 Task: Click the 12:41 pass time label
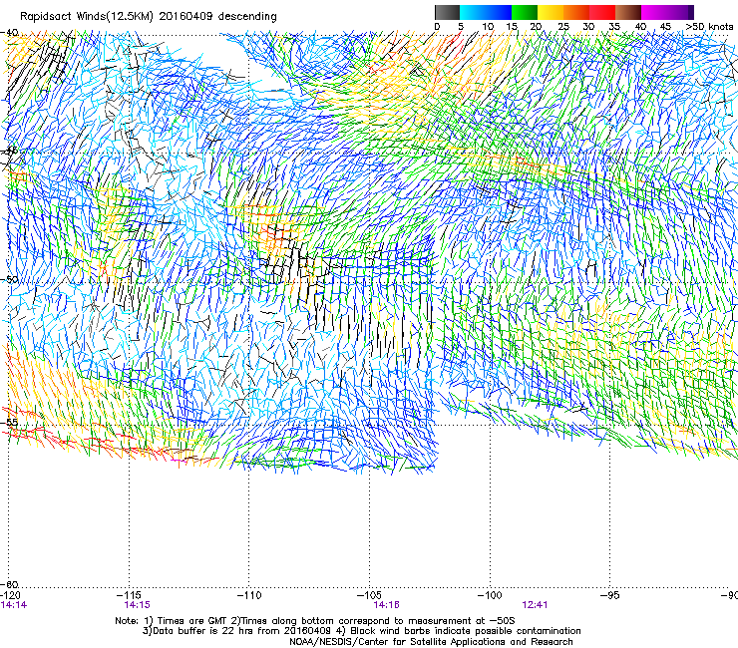click(x=535, y=605)
